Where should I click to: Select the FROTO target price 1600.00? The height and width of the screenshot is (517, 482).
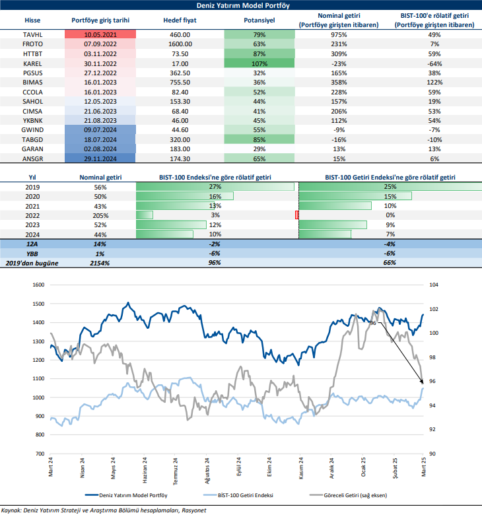[x=180, y=44]
